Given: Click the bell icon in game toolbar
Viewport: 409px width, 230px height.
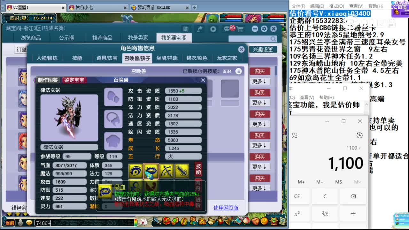Looking at the screenshot, I should click(229, 221).
